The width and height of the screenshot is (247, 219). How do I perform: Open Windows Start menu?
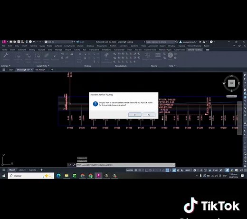coord(4,176)
